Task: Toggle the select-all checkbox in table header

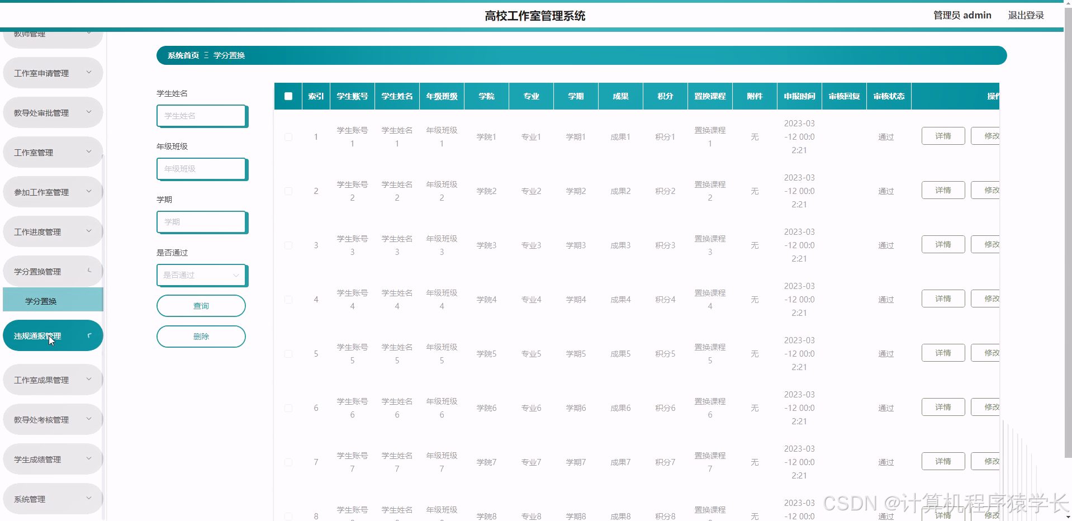Action: pos(288,96)
